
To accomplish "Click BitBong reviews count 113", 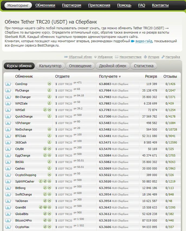I will pos(171,188).
